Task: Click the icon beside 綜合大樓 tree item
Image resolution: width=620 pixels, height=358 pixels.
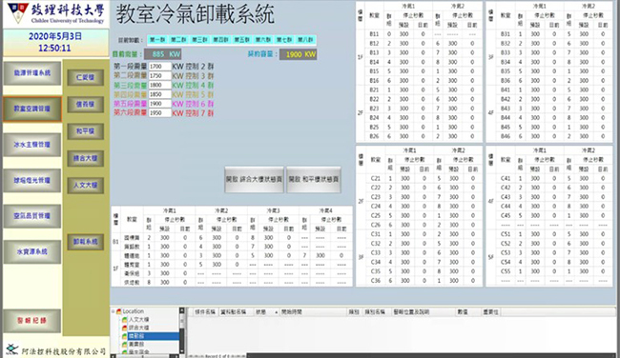Action: pos(125,328)
